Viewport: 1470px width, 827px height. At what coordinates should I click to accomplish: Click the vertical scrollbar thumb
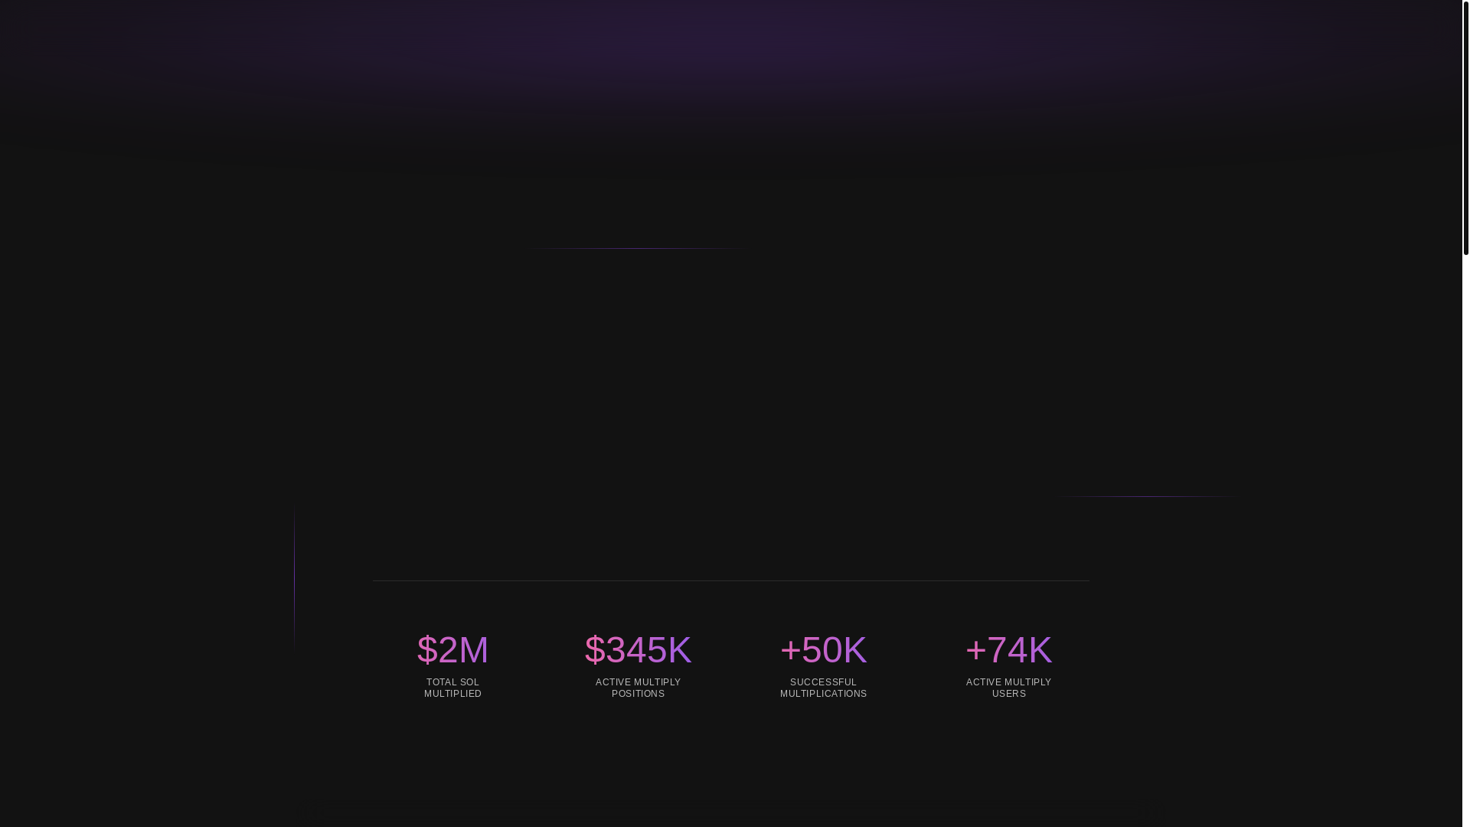[x=1465, y=126]
